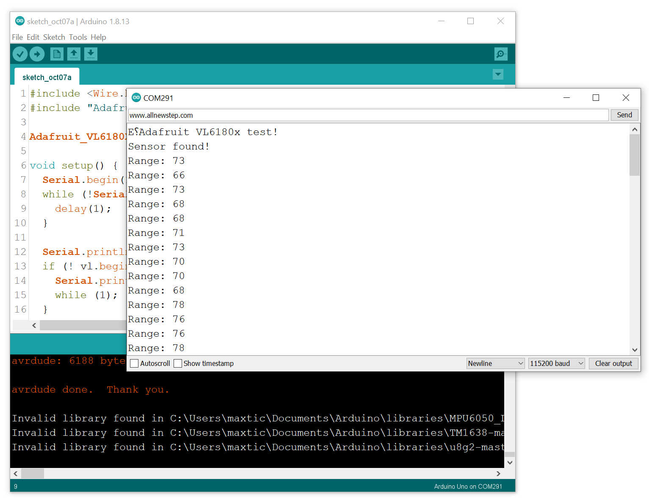Open an existing sketch via toolbar icon
649x501 pixels.
pos(74,54)
